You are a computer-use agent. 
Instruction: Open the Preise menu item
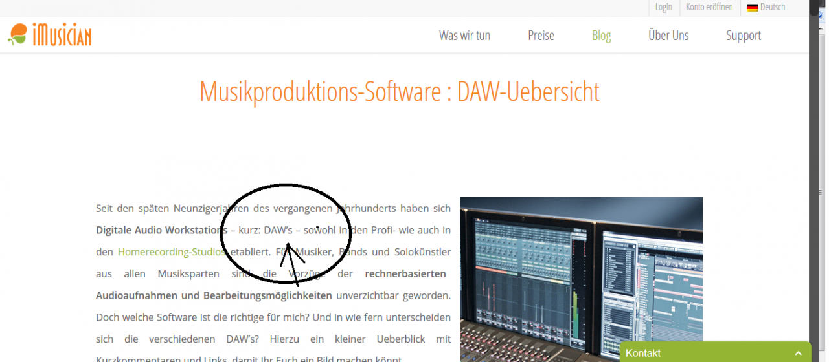541,36
